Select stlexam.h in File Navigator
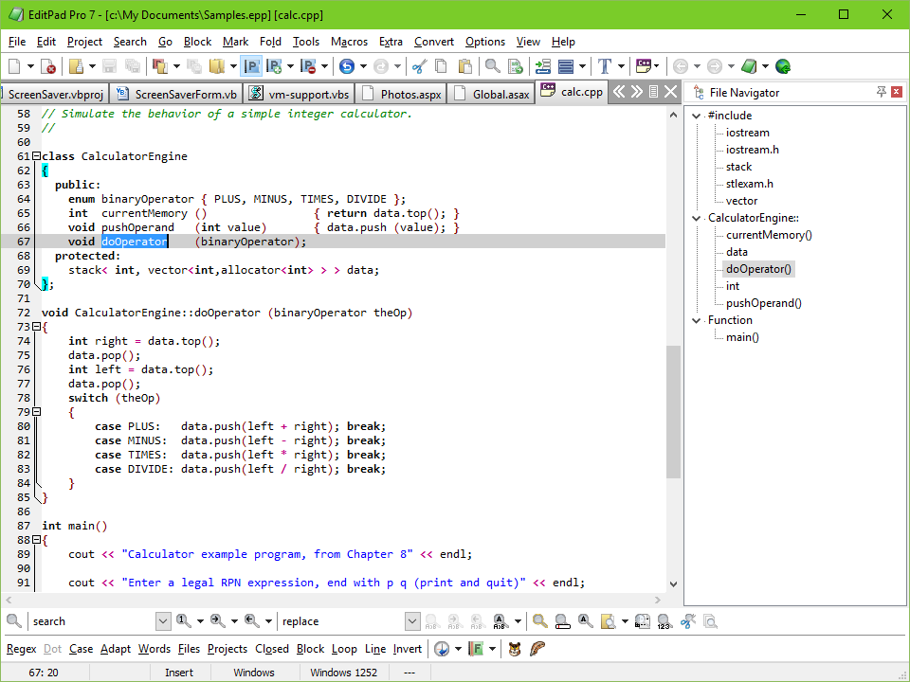Image resolution: width=910 pixels, height=682 pixels. (x=749, y=184)
